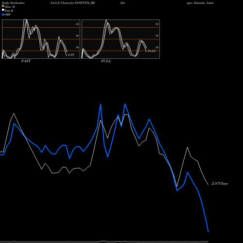The width and height of the screenshot is (243, 243).
Task: Click the Slow D legend color box
Action: (x=3, y=6)
